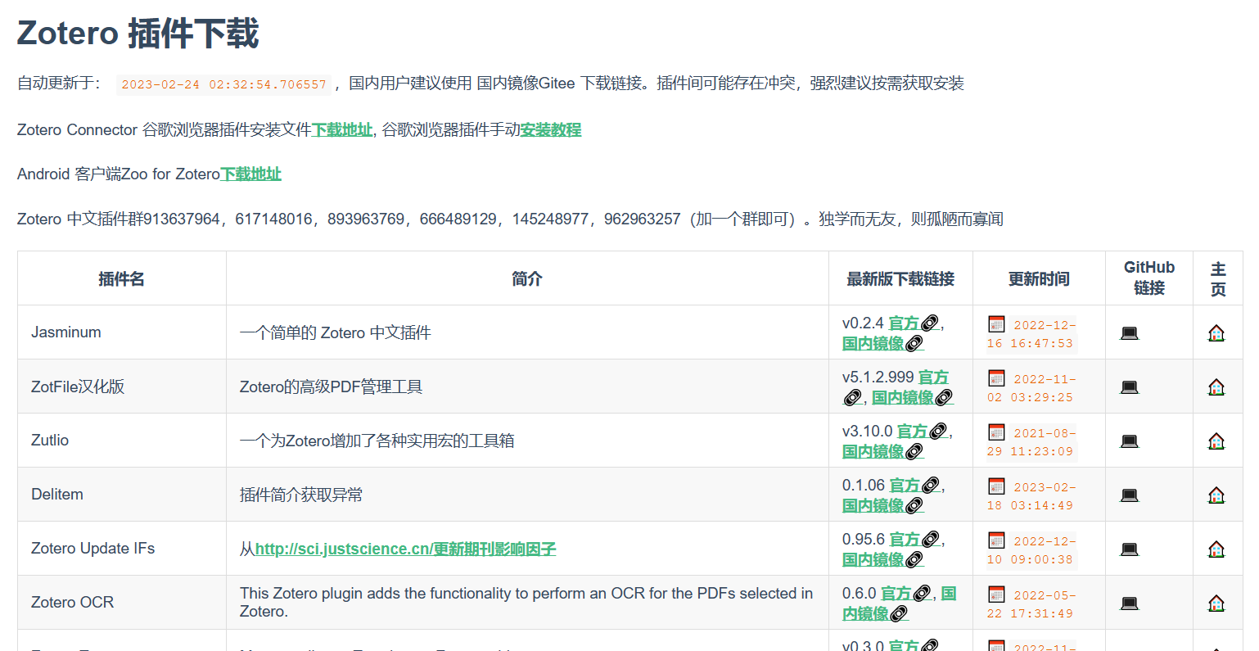Image resolution: width=1259 pixels, height=651 pixels.
Task: Click the link chain icon beside Jasminum 官方
Action: tap(931, 323)
